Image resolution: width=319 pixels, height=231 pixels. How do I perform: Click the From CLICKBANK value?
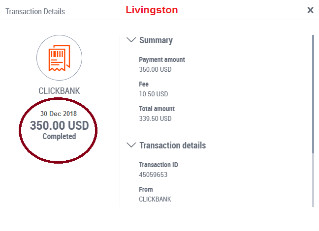(x=155, y=199)
